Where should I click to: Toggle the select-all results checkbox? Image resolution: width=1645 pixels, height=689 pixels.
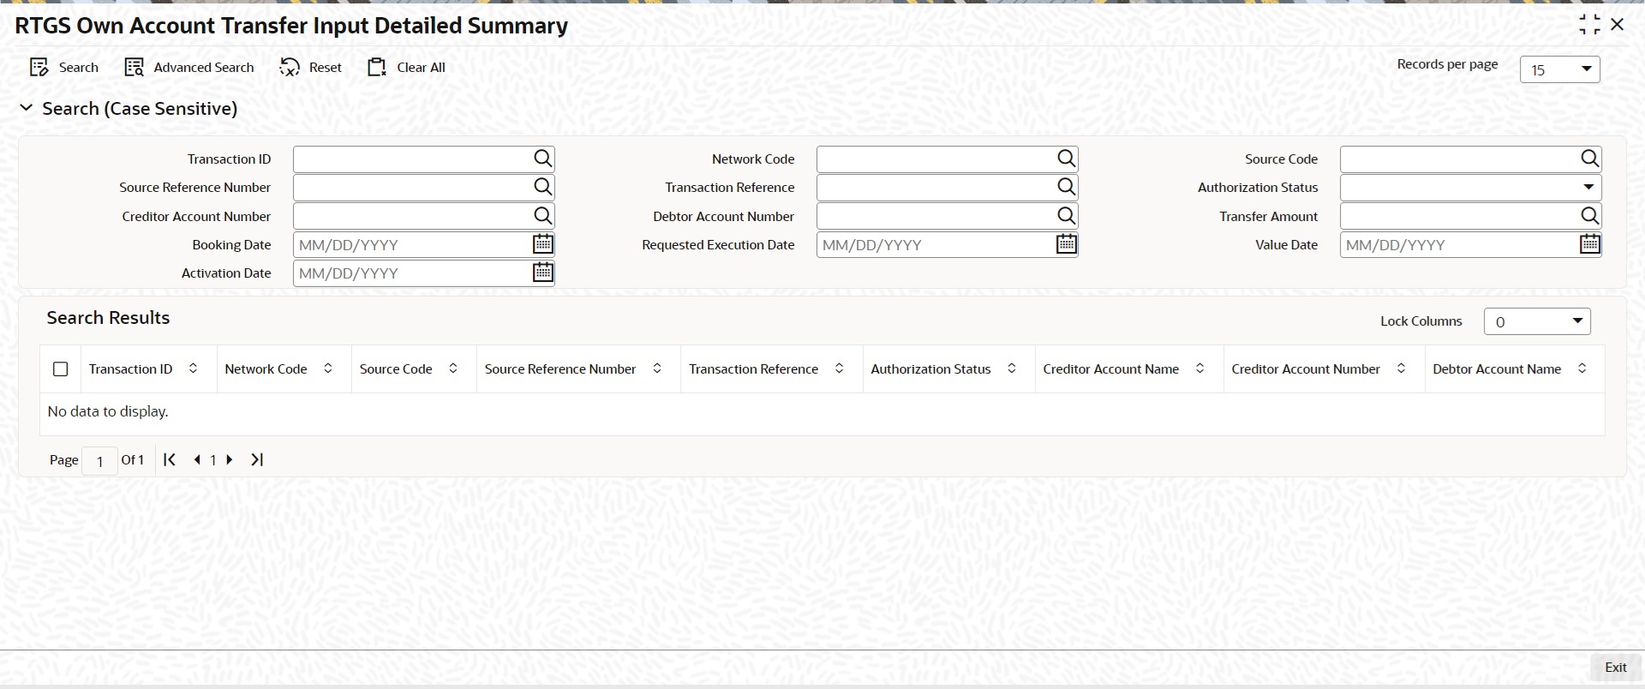tap(60, 368)
